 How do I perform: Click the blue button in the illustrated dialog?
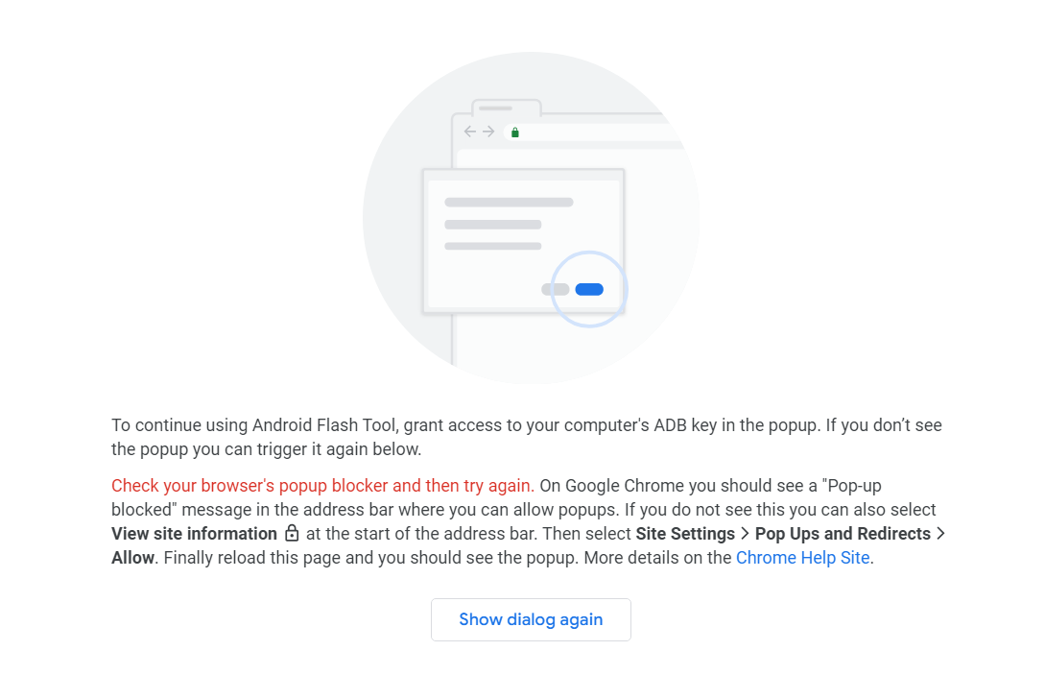(589, 289)
